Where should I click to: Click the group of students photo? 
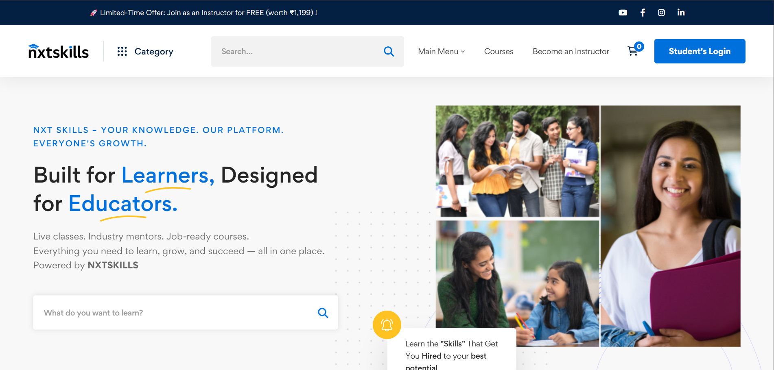(x=517, y=161)
